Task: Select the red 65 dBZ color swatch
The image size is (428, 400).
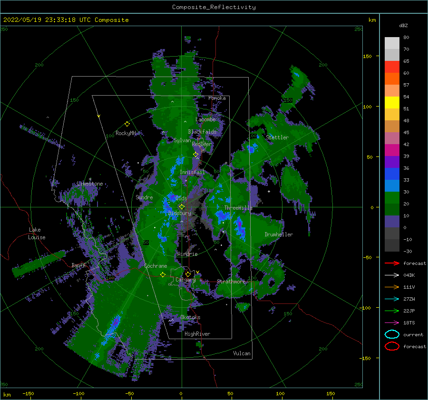Action: click(x=392, y=67)
